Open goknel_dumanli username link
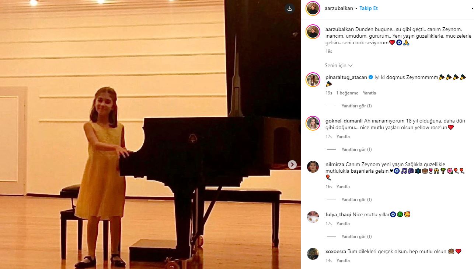Image resolution: width=474 pixels, height=269 pixels. [x=344, y=121]
